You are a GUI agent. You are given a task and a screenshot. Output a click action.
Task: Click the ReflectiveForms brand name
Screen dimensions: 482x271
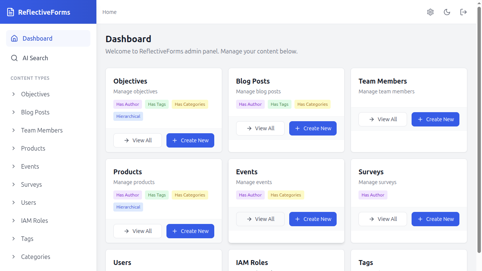[x=44, y=12]
